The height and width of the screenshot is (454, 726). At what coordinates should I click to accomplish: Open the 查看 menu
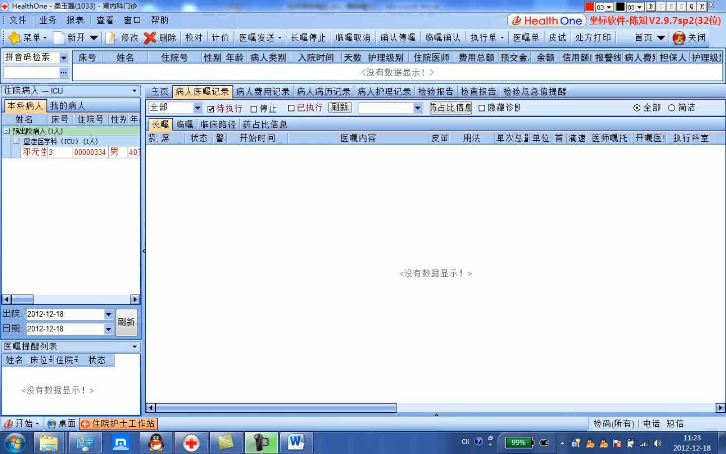[105, 20]
